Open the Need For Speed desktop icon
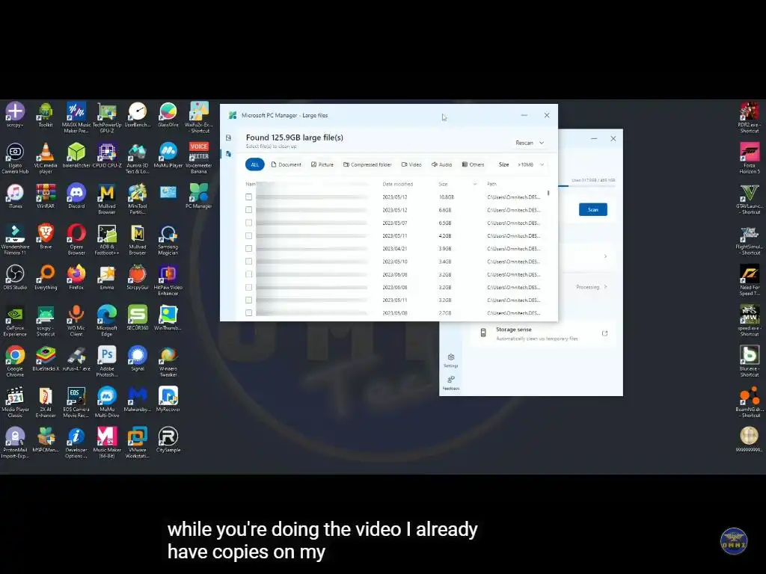Viewport: 766px width, 574px height. 750,280
